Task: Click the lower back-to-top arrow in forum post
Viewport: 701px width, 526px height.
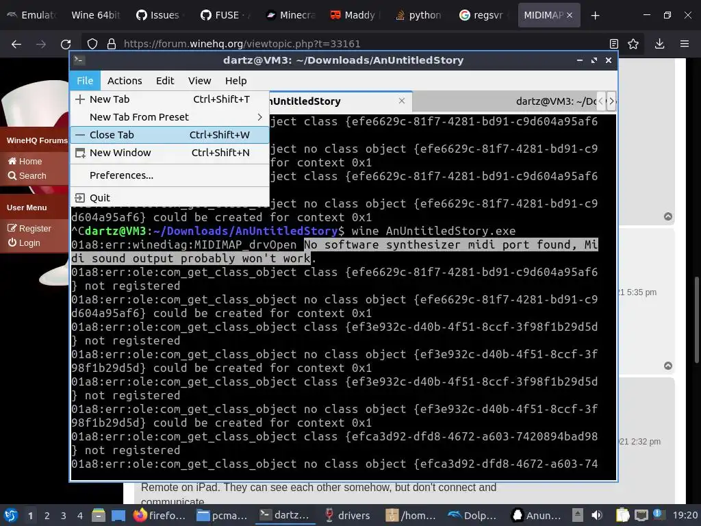Action: click(668, 366)
